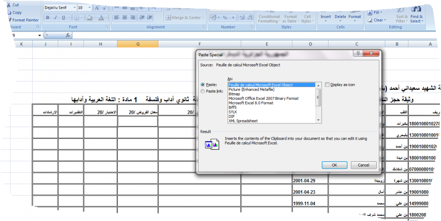Screen dimensions: 441x221
Task: Apply Accounting Number Format
Action: click(213, 18)
